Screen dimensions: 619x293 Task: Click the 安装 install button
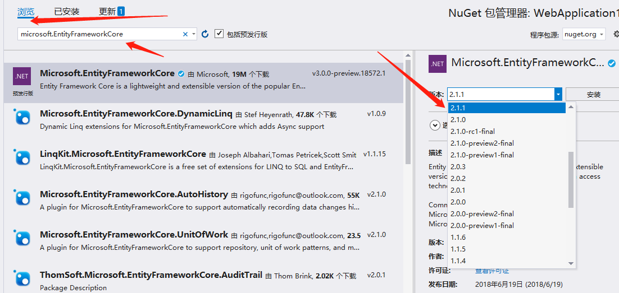click(x=593, y=95)
